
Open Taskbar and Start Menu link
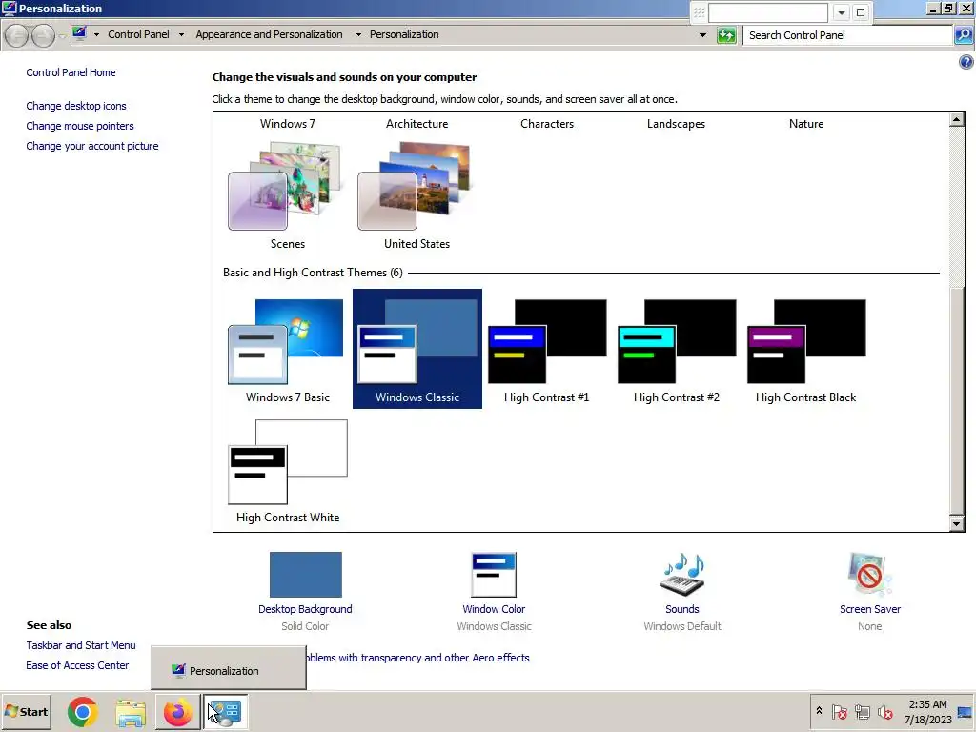point(80,645)
